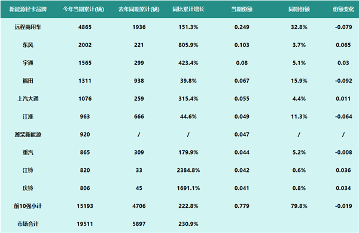359x233 pixels.
Task: Select the 市场合计 total row label
Action: [x=28, y=224]
